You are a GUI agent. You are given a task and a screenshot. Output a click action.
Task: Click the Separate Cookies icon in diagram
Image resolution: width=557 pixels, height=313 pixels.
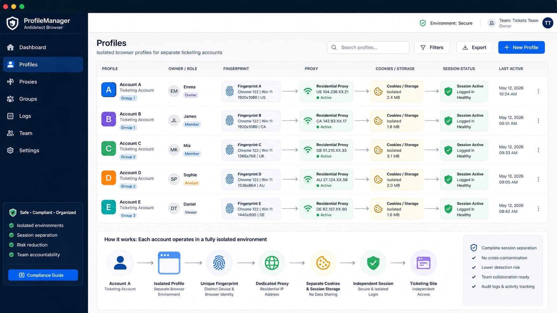tap(323, 263)
